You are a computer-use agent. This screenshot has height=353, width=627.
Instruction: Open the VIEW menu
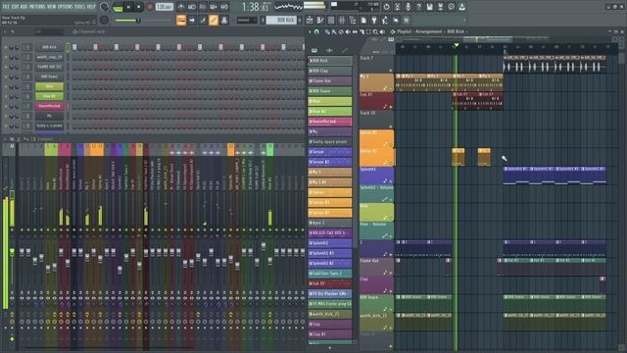(x=52, y=7)
